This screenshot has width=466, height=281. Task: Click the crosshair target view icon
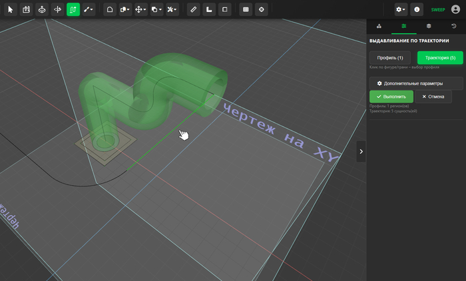pyautogui.click(x=261, y=9)
